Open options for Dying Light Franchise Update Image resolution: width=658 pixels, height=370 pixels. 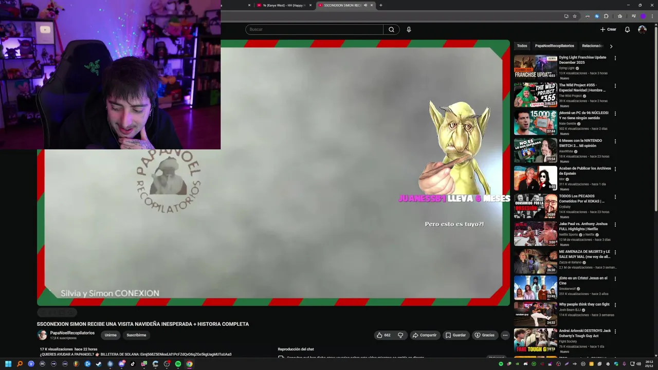point(615,58)
